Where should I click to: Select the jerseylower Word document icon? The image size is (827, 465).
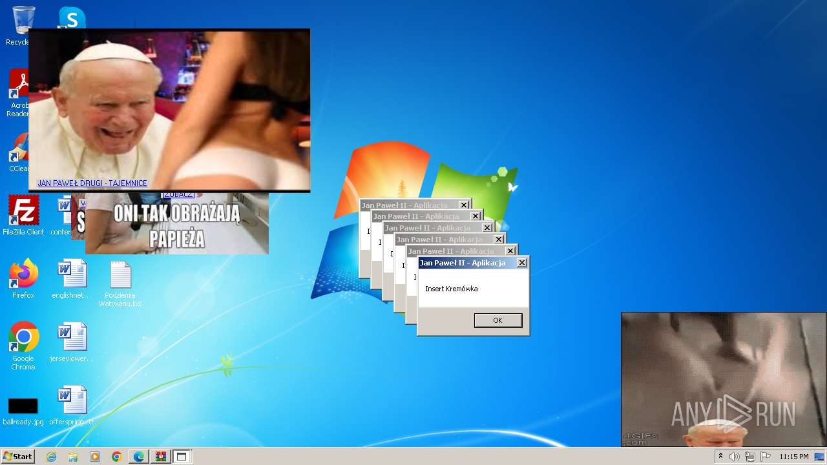(72, 342)
